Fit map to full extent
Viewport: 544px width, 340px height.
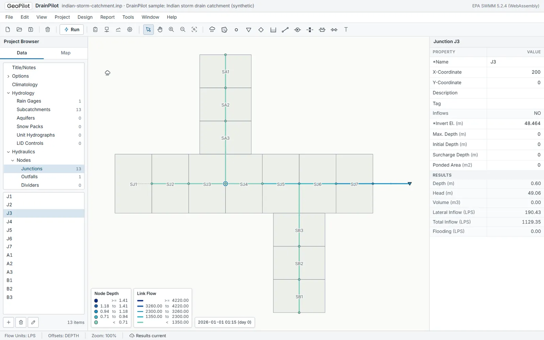[194, 30]
